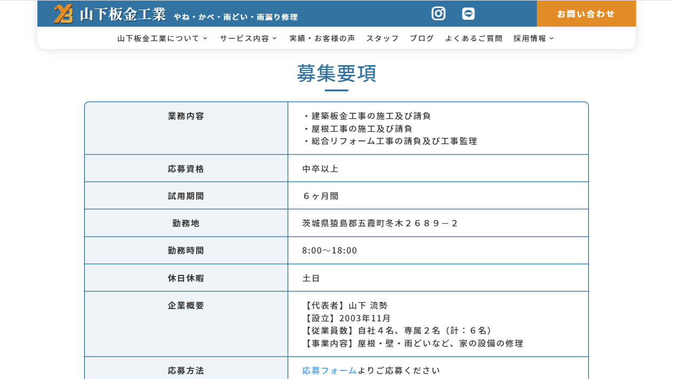
Task: Click the 8:00〜18:00 working hours cell
Action: [330, 250]
